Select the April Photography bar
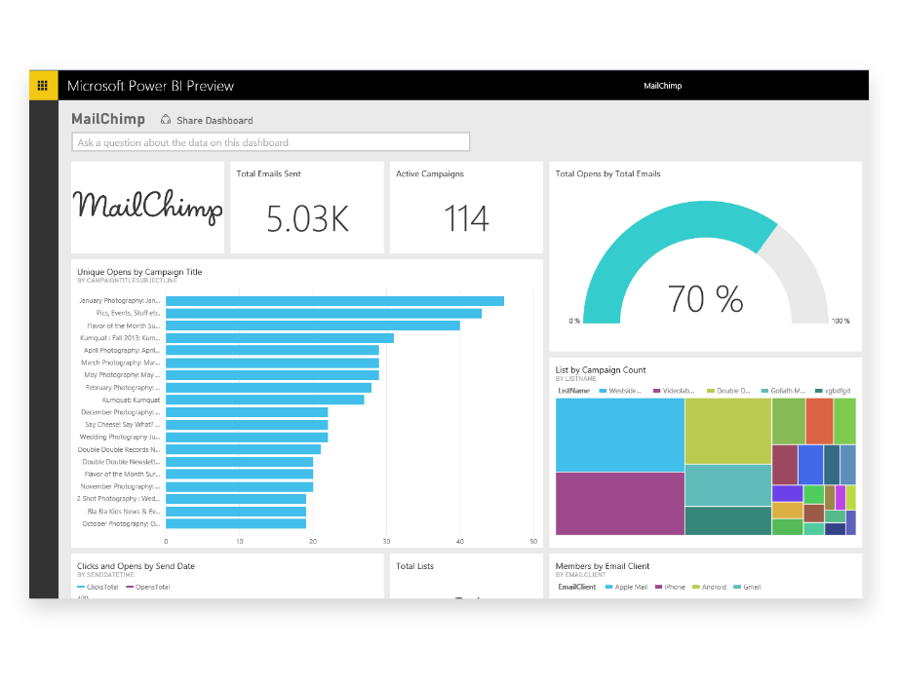This screenshot has height=688, width=899. (272, 350)
